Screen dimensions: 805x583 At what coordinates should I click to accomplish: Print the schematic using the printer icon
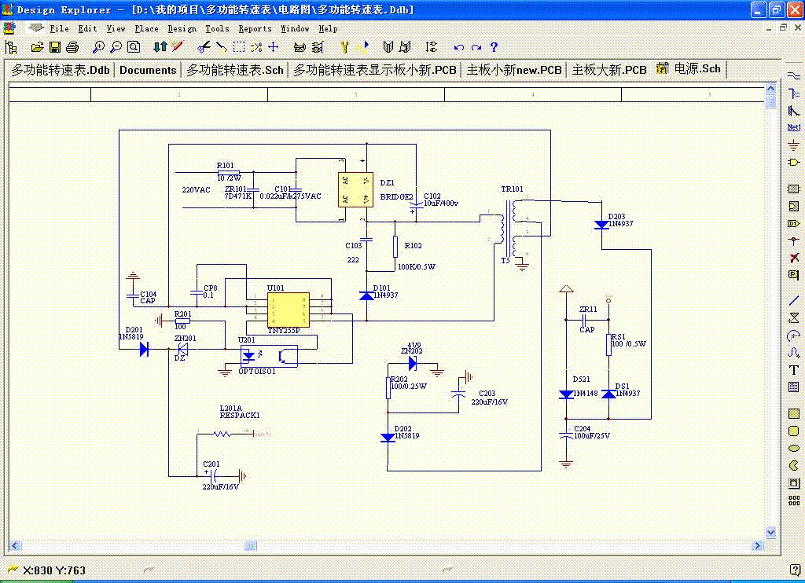(72, 47)
